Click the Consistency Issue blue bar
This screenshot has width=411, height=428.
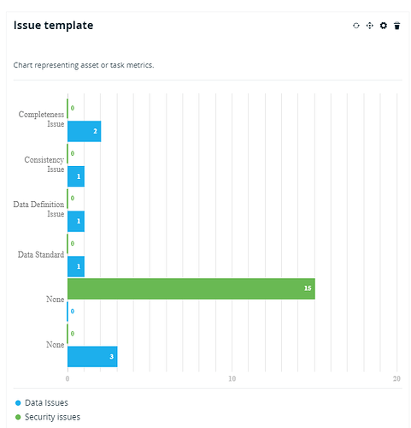tap(76, 176)
